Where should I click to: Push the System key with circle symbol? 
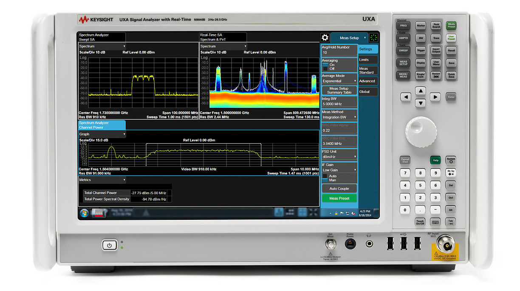pos(451,160)
